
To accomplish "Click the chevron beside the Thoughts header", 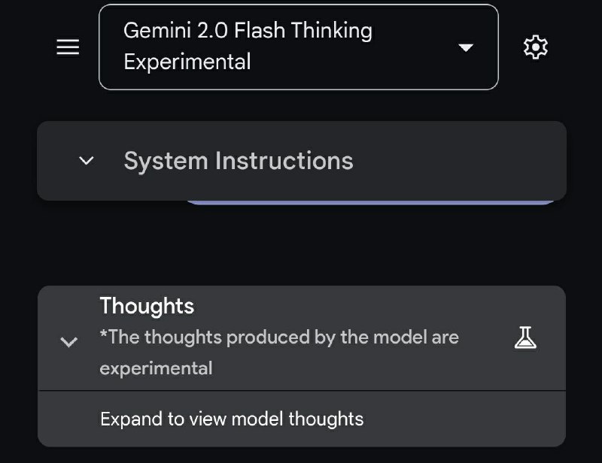I will [68, 342].
